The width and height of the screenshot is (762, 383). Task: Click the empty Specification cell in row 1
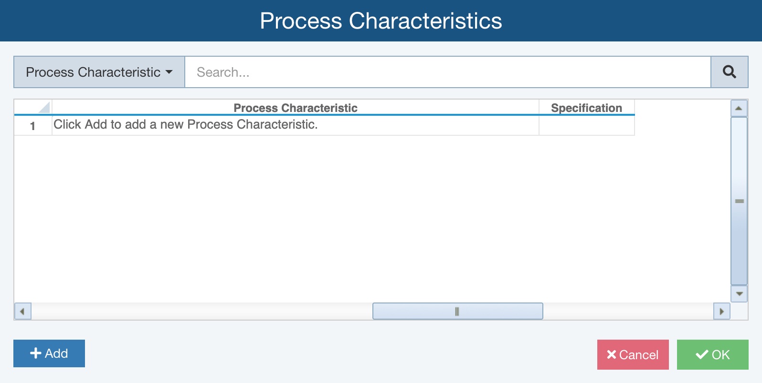(x=586, y=126)
